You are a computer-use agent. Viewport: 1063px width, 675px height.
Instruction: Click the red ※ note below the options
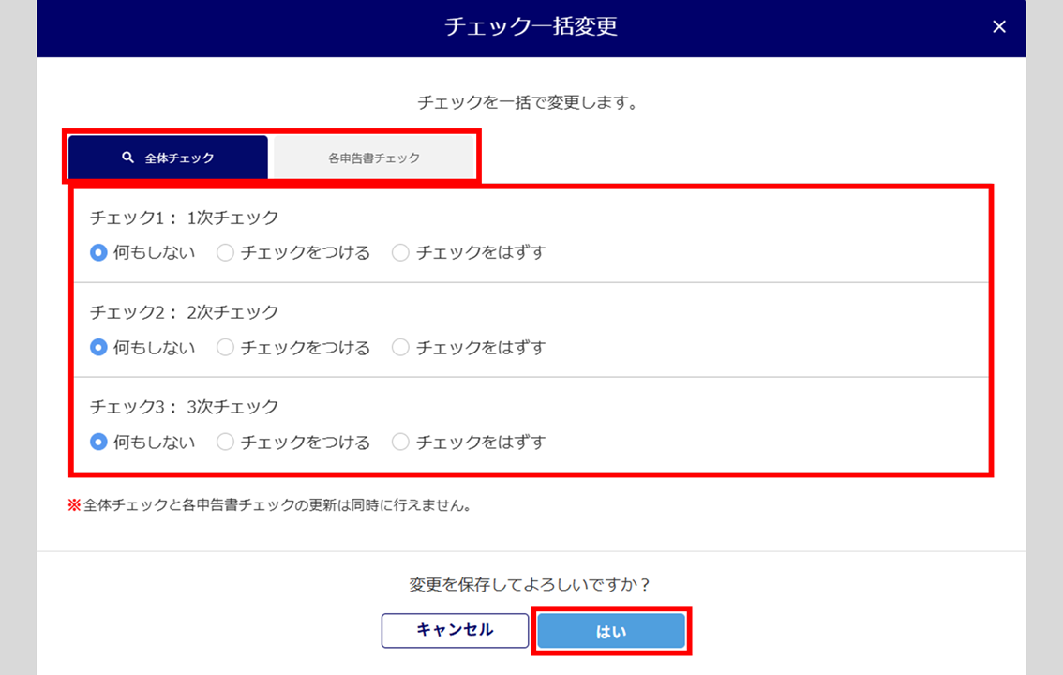(x=268, y=505)
